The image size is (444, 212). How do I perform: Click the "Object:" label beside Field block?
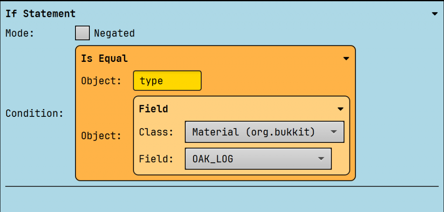(101, 136)
